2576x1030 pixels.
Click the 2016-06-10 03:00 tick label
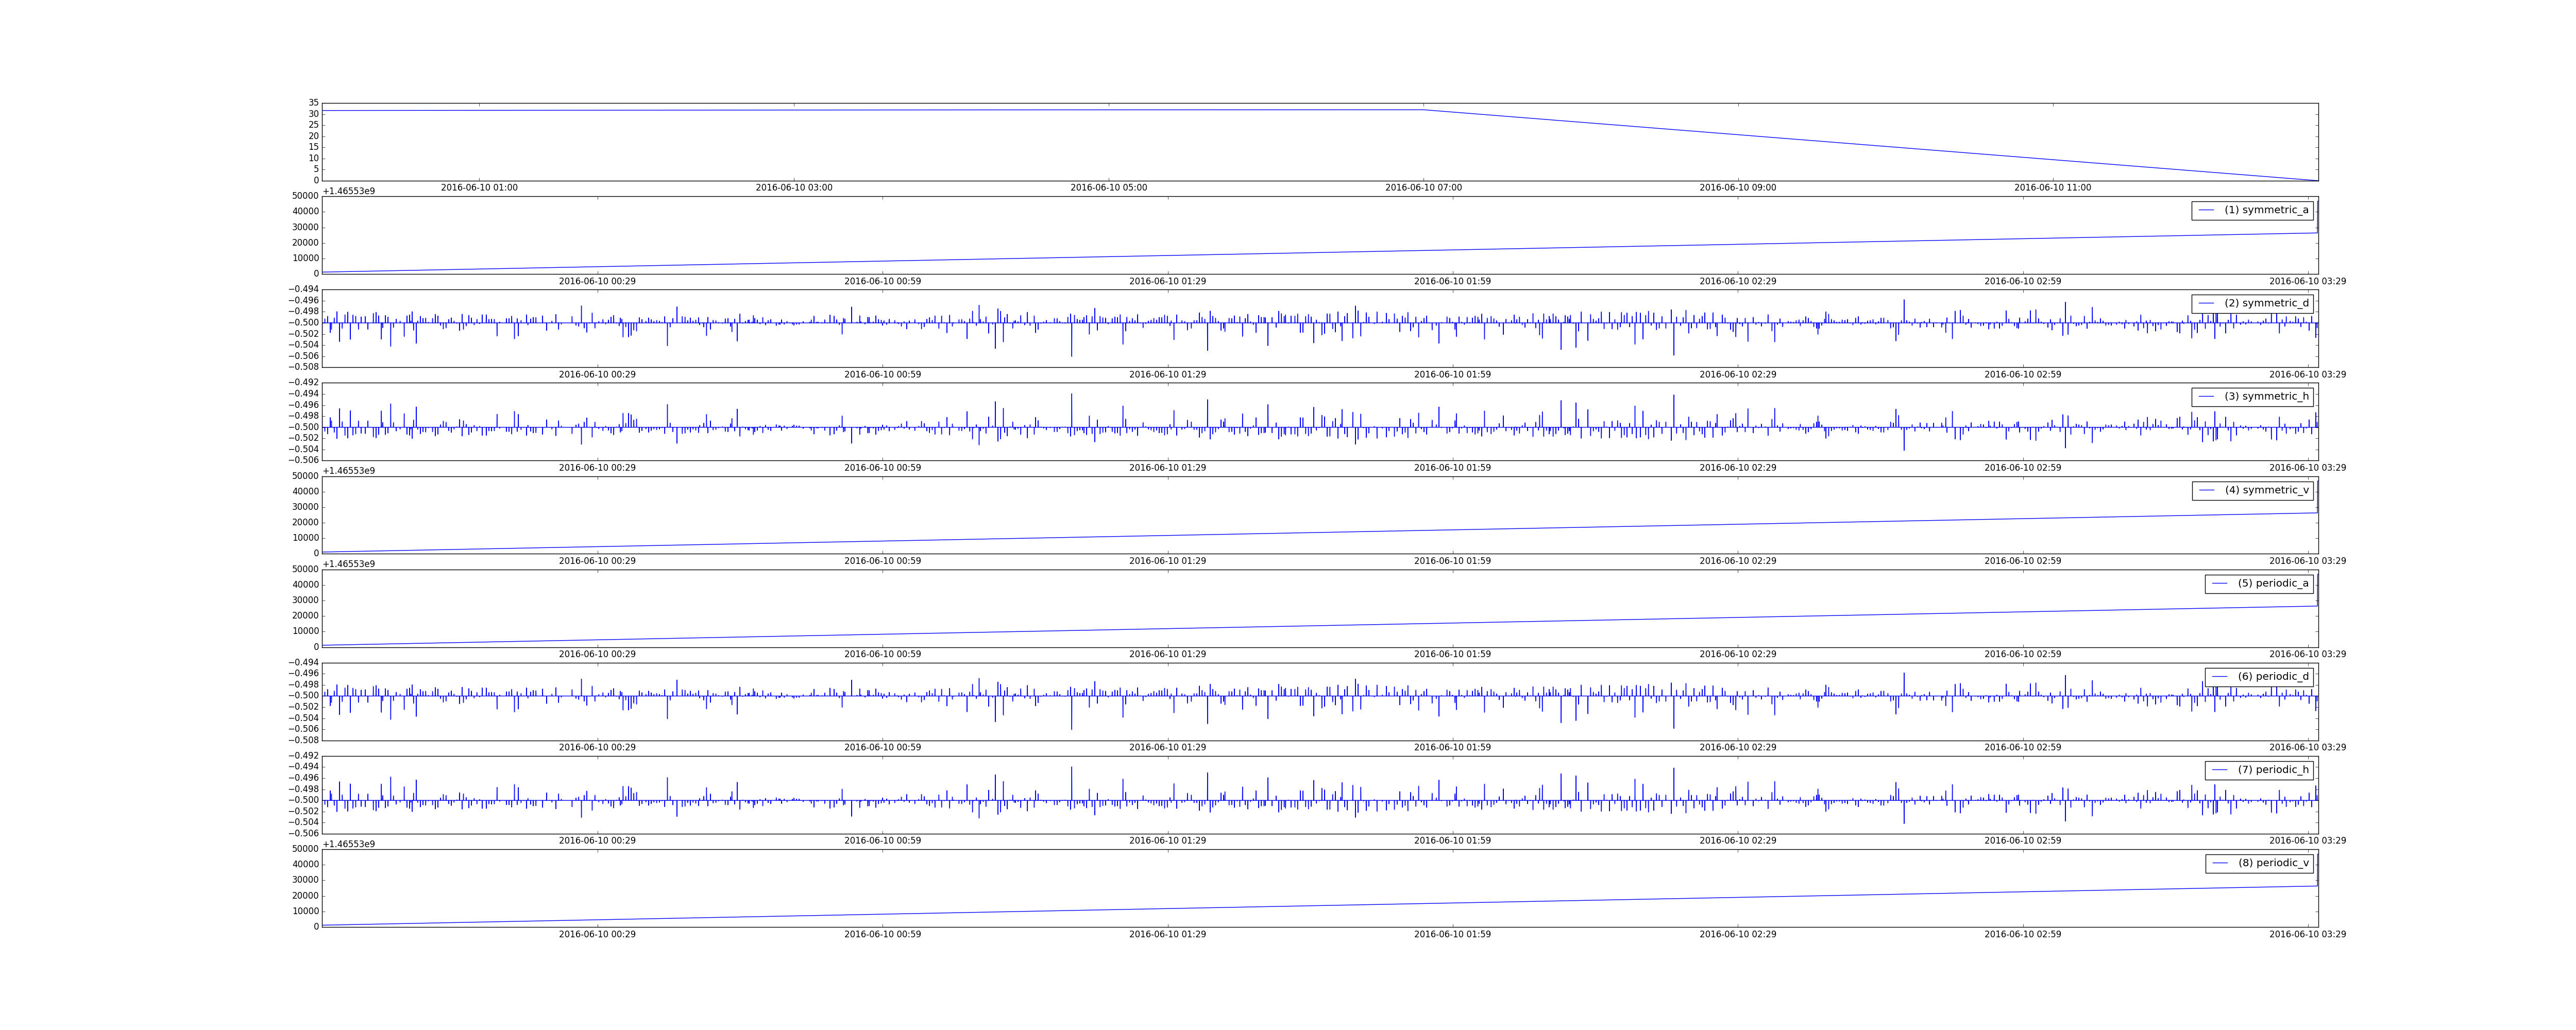[x=794, y=188]
